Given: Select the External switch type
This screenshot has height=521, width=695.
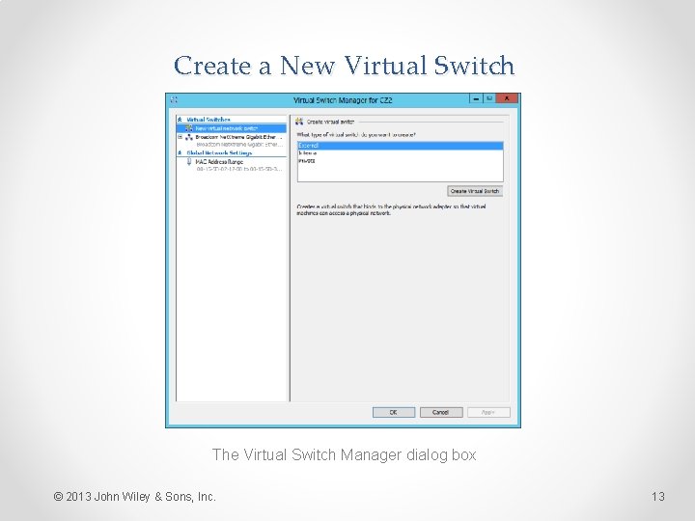Looking at the screenshot, I should 401,146.
